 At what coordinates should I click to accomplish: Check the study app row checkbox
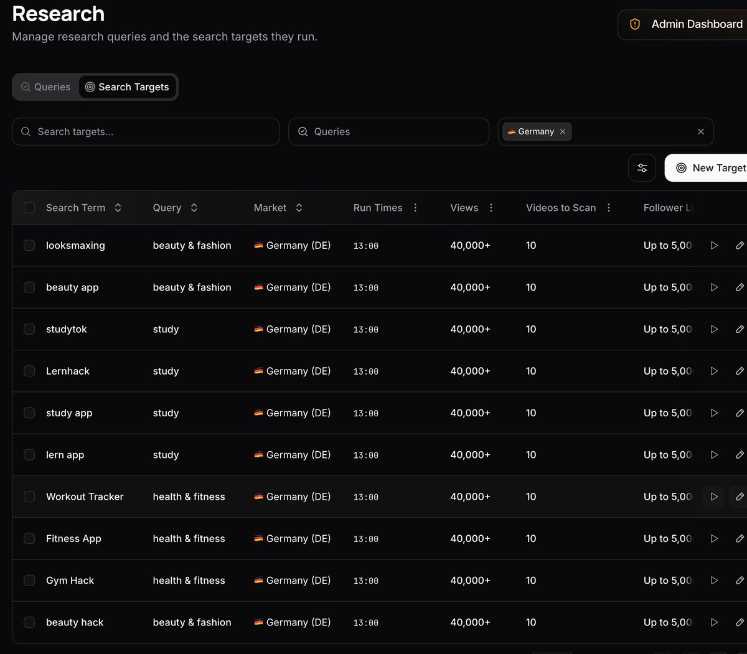click(29, 413)
